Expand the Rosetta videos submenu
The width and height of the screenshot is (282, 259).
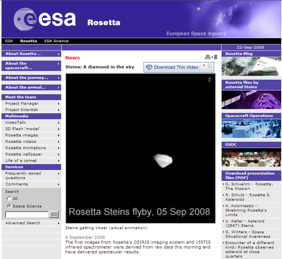31,142
